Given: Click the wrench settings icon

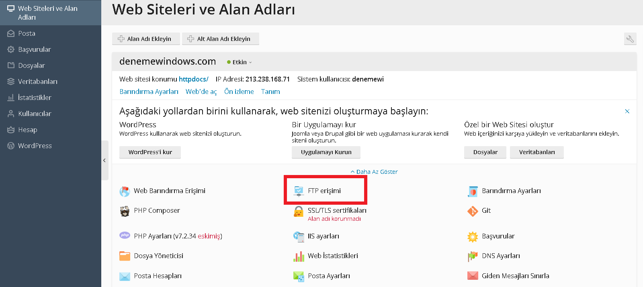Looking at the screenshot, I should tap(630, 39).
